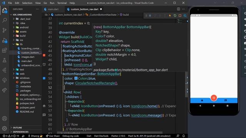Switch to the main.dart tab
This screenshot has width=246, height=138.
tap(53, 9)
